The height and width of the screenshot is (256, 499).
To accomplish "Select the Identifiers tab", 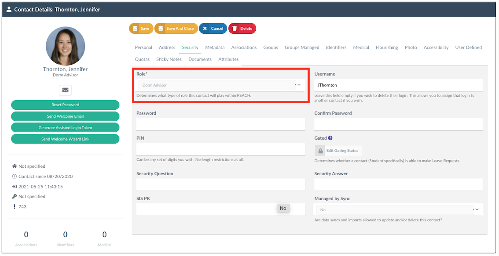I will (336, 47).
